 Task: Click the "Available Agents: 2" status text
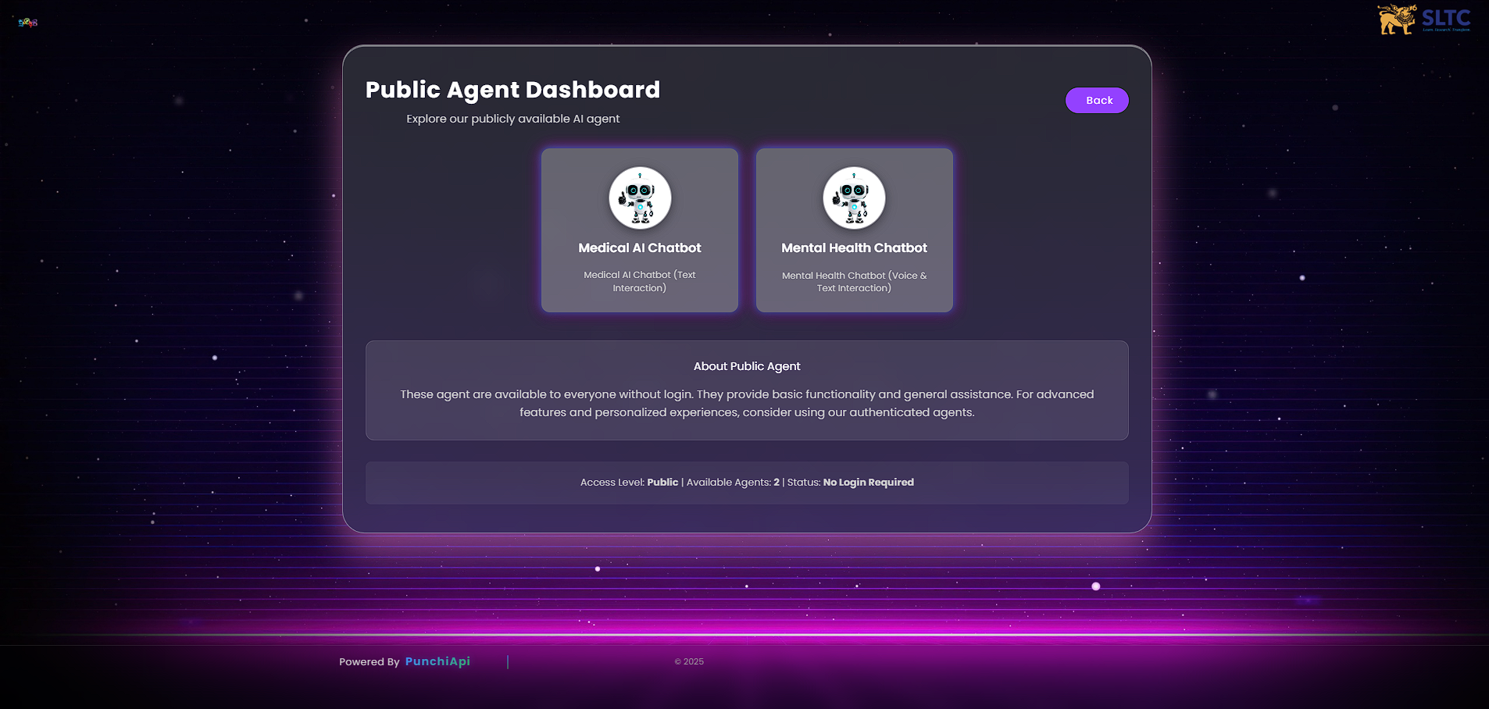pyautogui.click(x=733, y=483)
